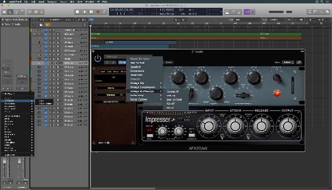Viewport: 332px width, 190px height.
Task: Expand the 15 Drums track stack
Action: pos(34,34)
